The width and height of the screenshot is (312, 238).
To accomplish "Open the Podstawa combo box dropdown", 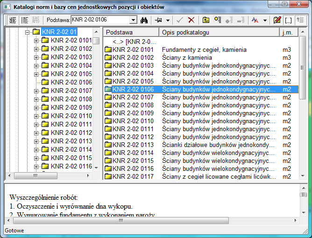I will pos(133,20).
